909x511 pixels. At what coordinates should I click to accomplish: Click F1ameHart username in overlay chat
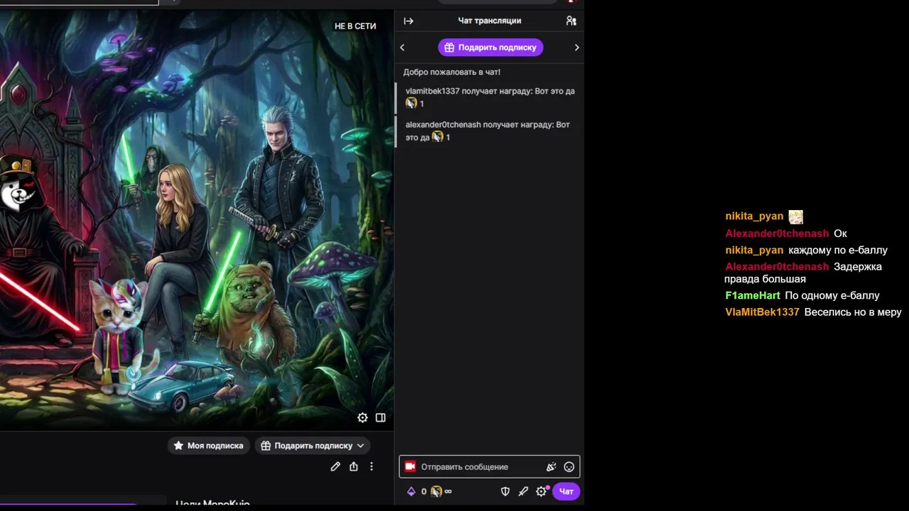(x=753, y=295)
